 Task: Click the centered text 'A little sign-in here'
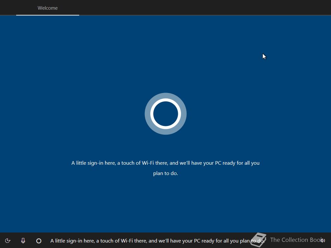93,163
